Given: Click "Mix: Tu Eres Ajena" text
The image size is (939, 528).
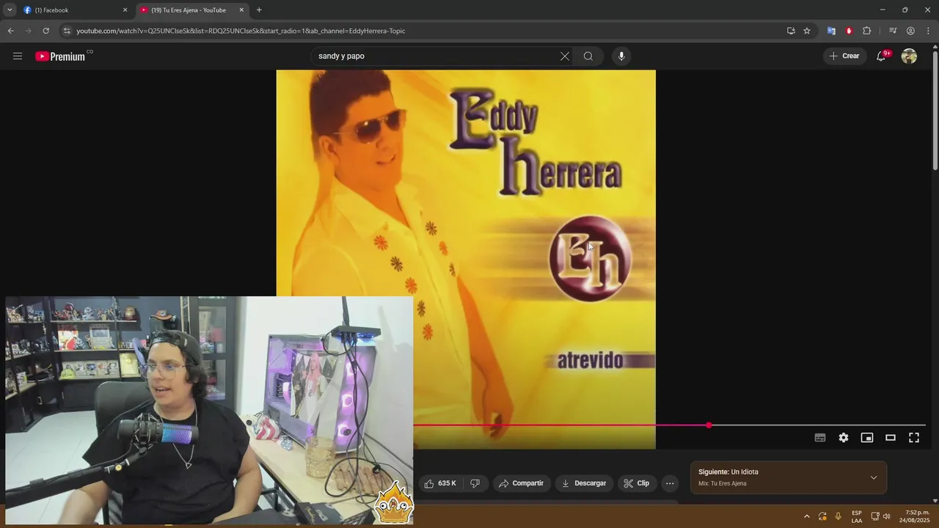Looking at the screenshot, I should (723, 484).
